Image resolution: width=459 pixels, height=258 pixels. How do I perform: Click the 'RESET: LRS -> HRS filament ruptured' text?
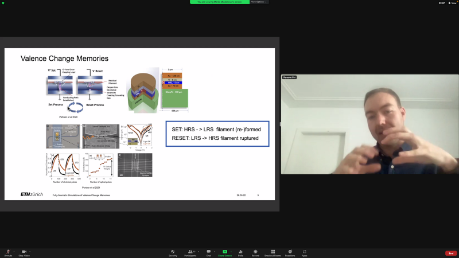pos(215,138)
